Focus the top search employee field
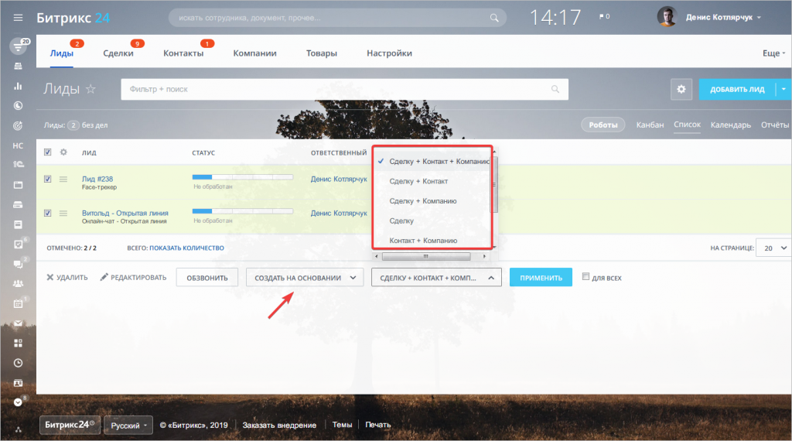The image size is (792, 441). (337, 18)
